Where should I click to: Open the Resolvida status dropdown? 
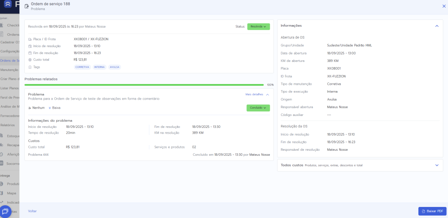[258, 27]
